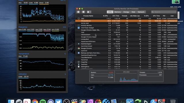Click the Quit Process stop icon
This screenshot has width=184, height=103.
[x=78, y=12]
